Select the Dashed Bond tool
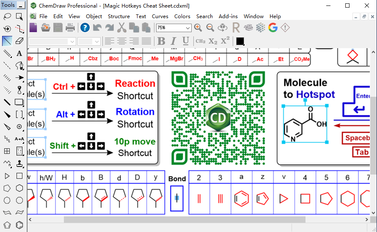The image size is (377, 232). coord(7,66)
